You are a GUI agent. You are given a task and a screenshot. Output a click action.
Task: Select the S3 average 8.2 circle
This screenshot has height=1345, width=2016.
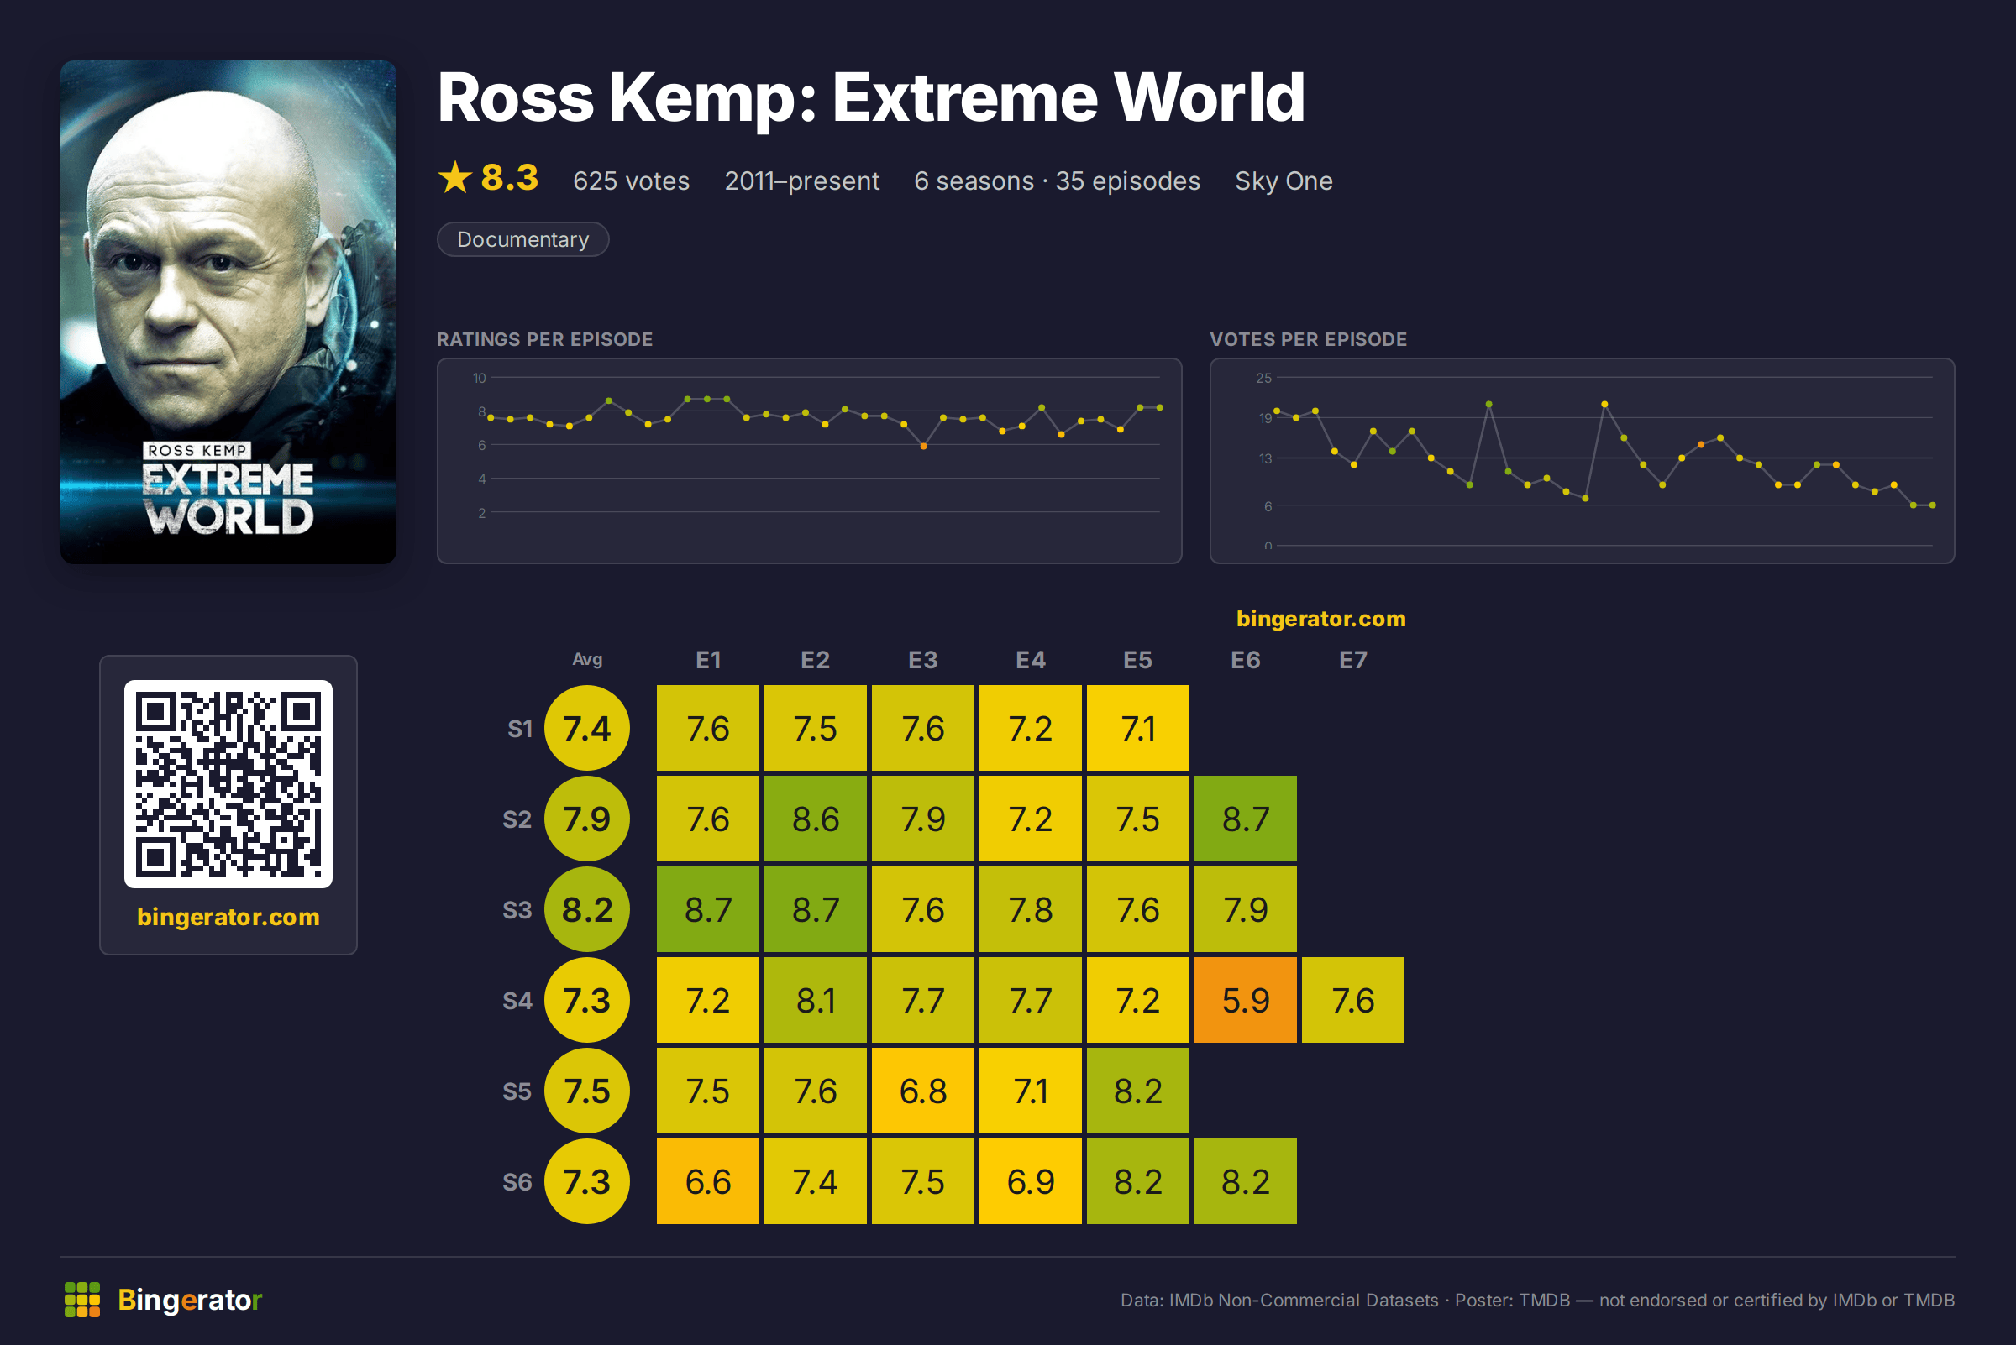pyautogui.click(x=587, y=909)
